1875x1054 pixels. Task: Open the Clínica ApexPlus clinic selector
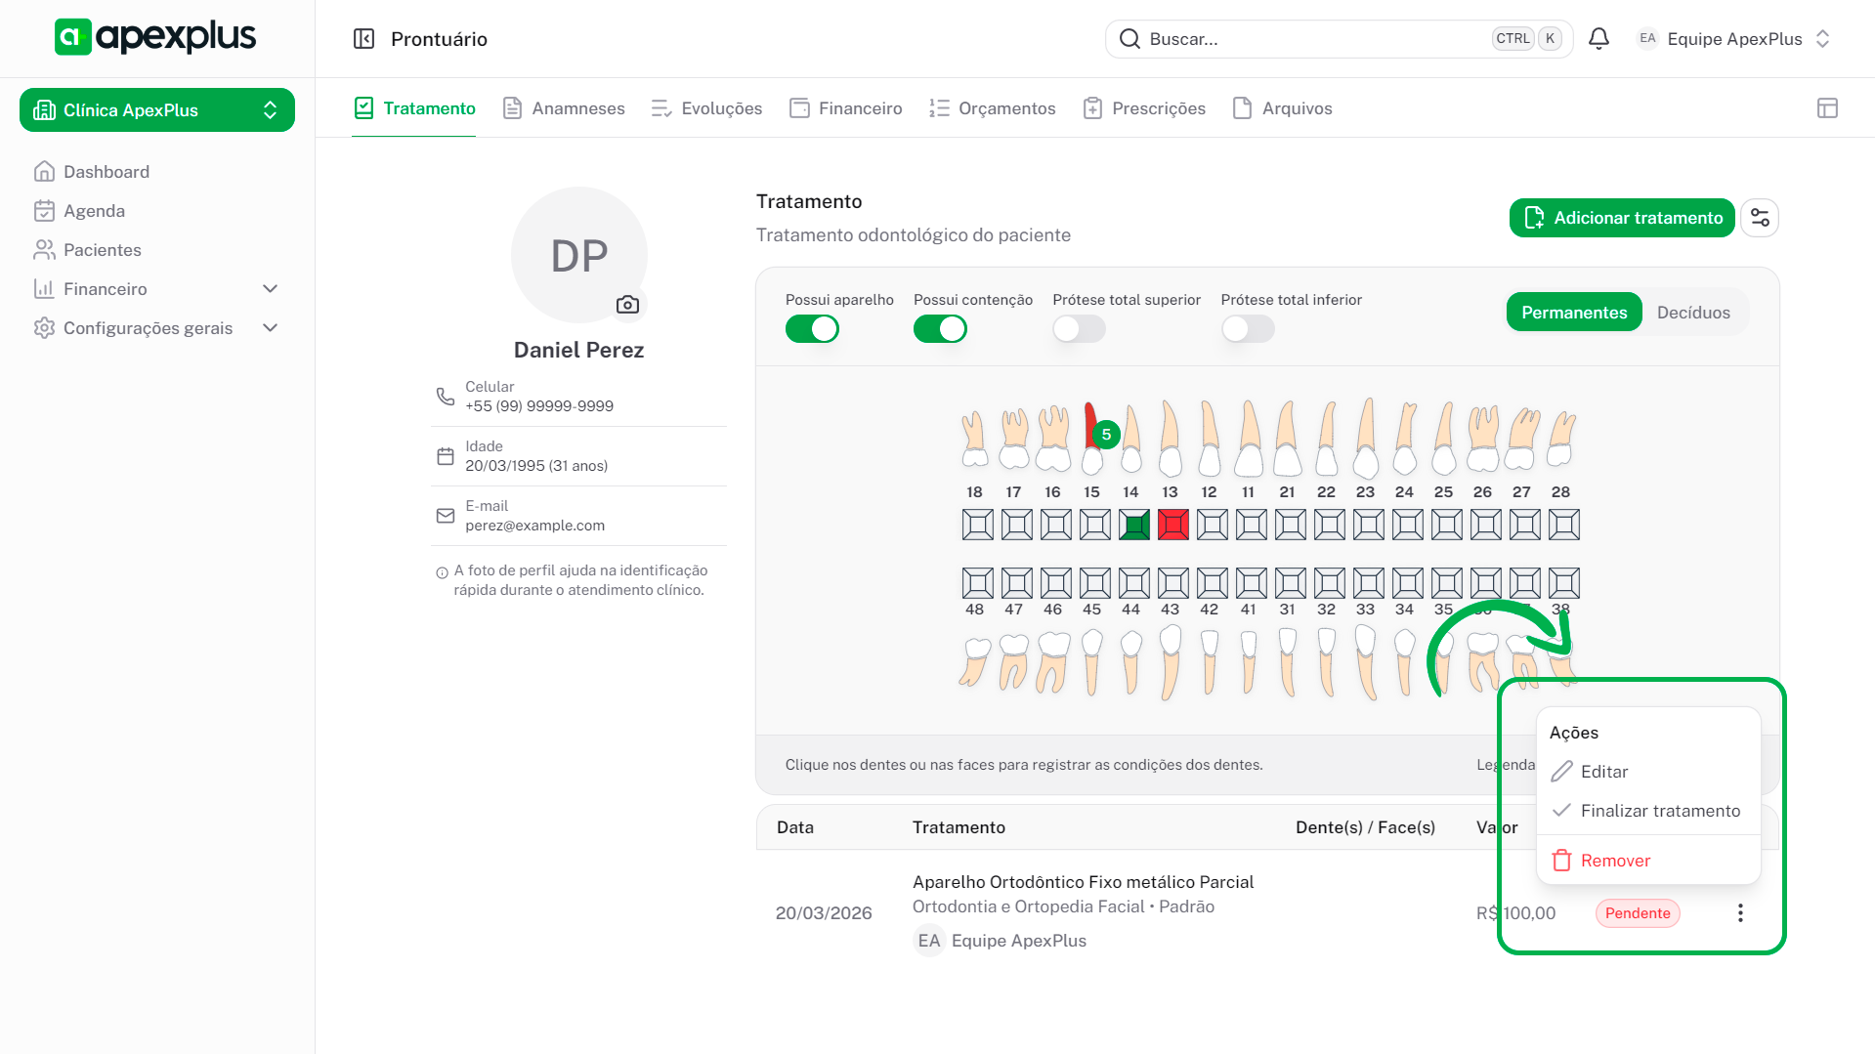point(157,110)
